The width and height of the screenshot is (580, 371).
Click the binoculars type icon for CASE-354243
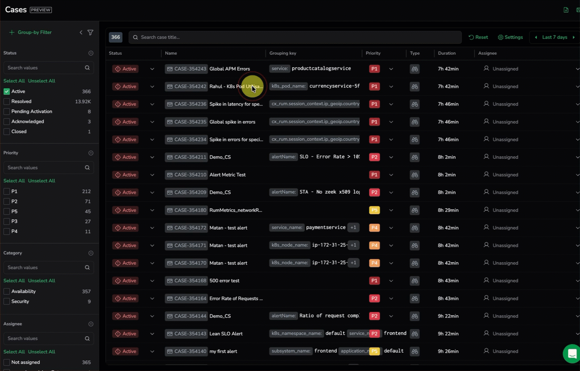414,69
